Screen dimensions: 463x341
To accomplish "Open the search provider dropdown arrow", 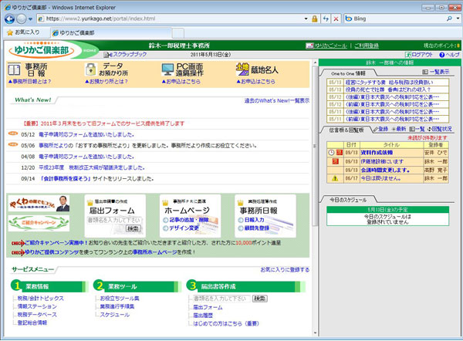I will click(x=458, y=19).
